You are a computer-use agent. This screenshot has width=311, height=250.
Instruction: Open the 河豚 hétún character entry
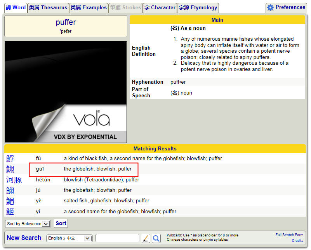click(14, 180)
